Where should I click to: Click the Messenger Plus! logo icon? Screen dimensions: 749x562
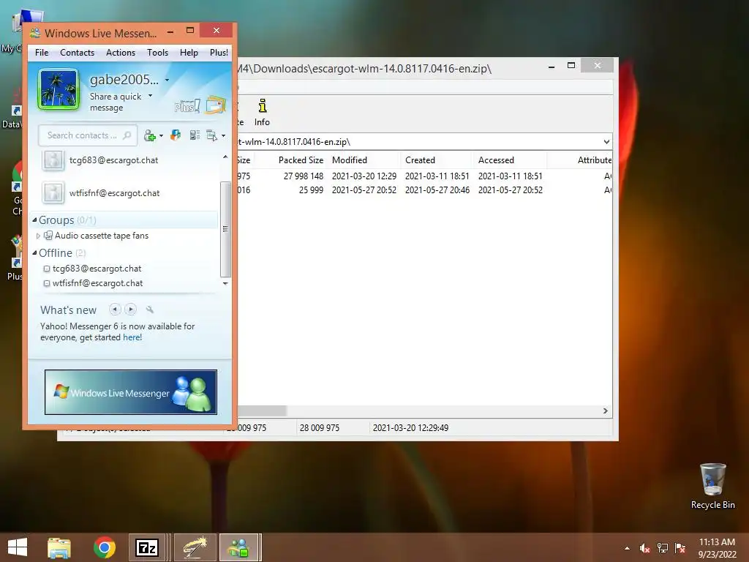(187, 105)
